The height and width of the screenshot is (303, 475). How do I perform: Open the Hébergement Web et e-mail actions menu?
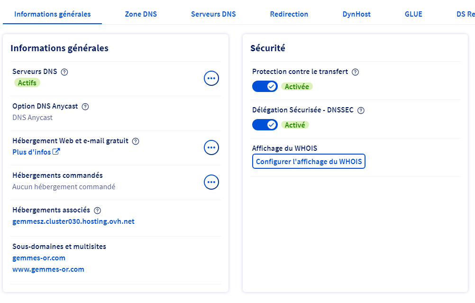[211, 147]
